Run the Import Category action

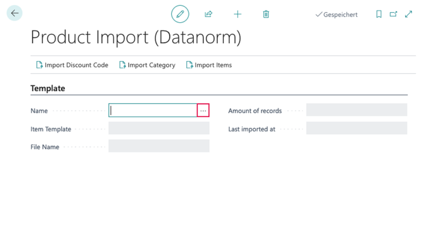[x=147, y=65]
